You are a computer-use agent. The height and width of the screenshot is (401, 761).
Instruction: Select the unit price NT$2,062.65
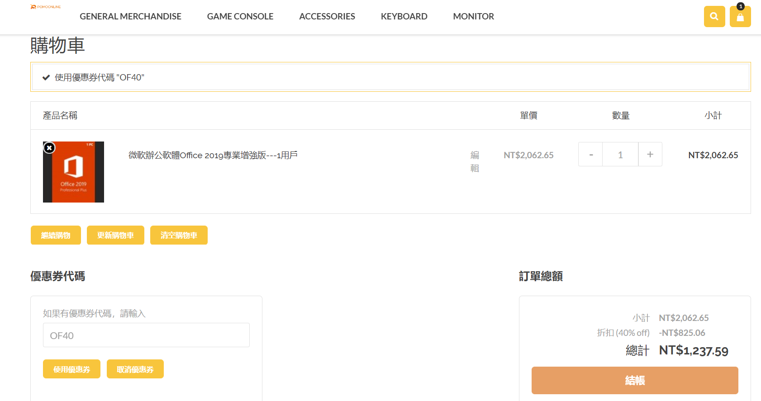point(528,155)
